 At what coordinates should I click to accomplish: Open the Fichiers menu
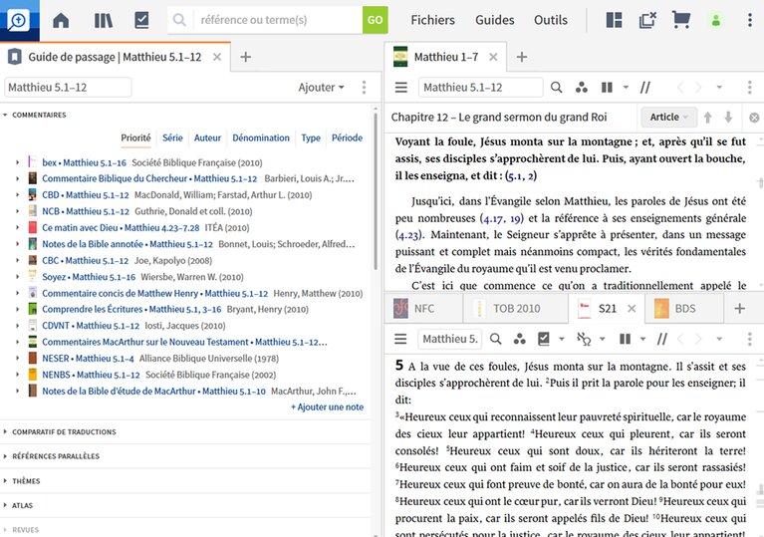tap(432, 20)
